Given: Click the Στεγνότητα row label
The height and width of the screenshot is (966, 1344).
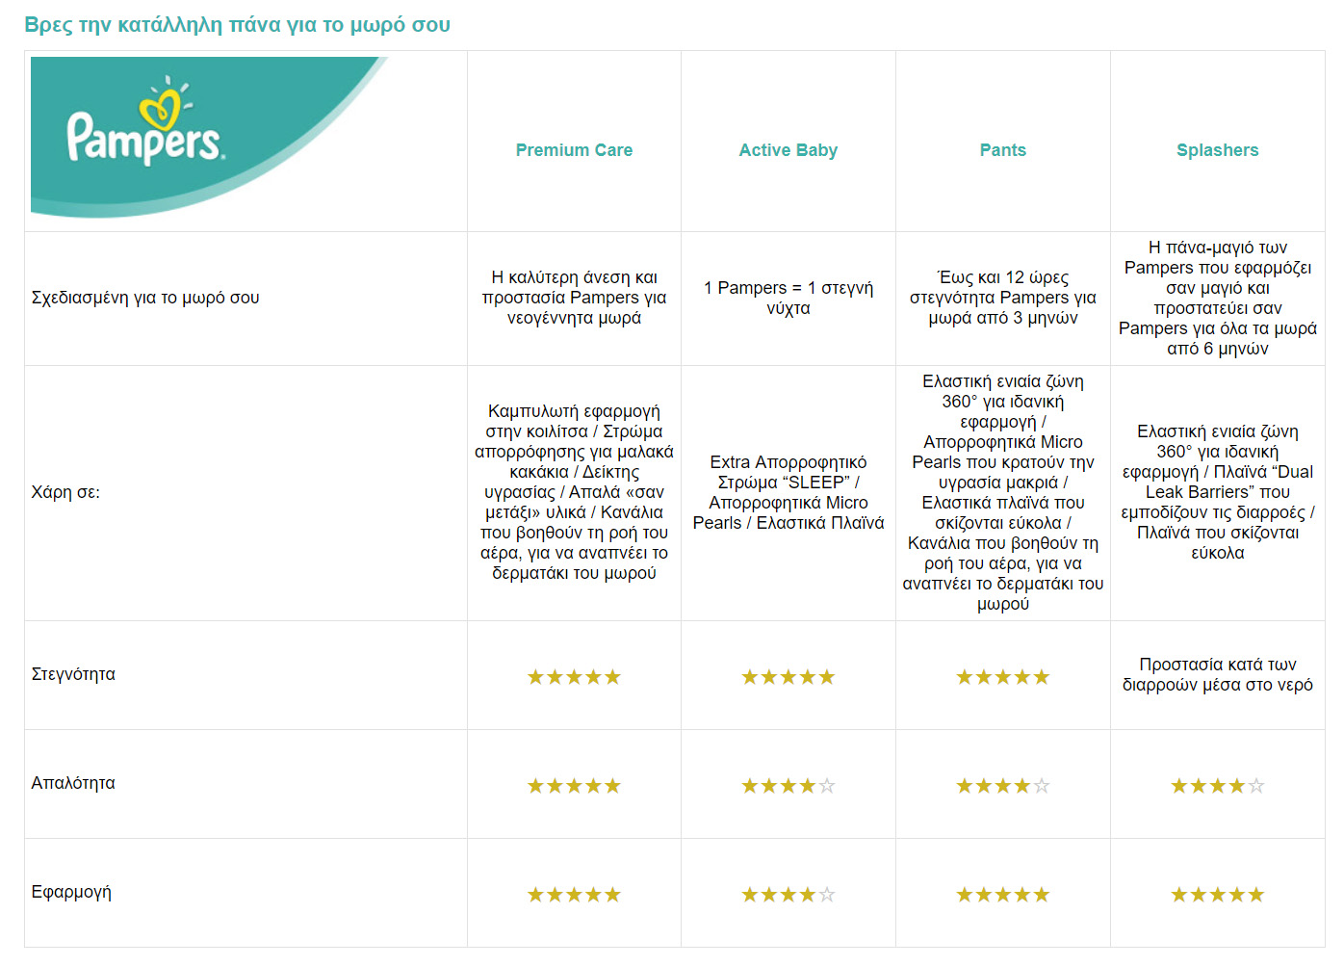Looking at the screenshot, I should pos(73,674).
